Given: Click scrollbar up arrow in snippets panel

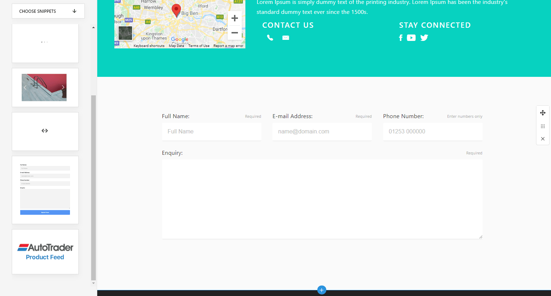Looking at the screenshot, I should point(94,27).
